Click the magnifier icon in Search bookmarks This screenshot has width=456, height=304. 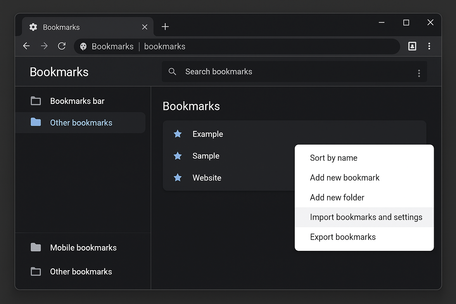[172, 72]
